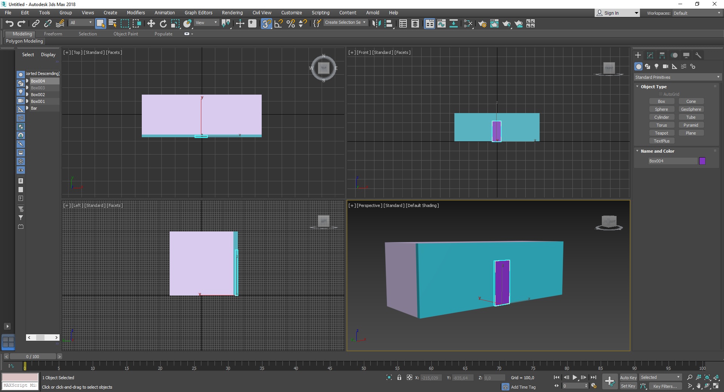Screen dimensions: 724x392
Task: Open the purple object color swatch
Action: (x=702, y=161)
